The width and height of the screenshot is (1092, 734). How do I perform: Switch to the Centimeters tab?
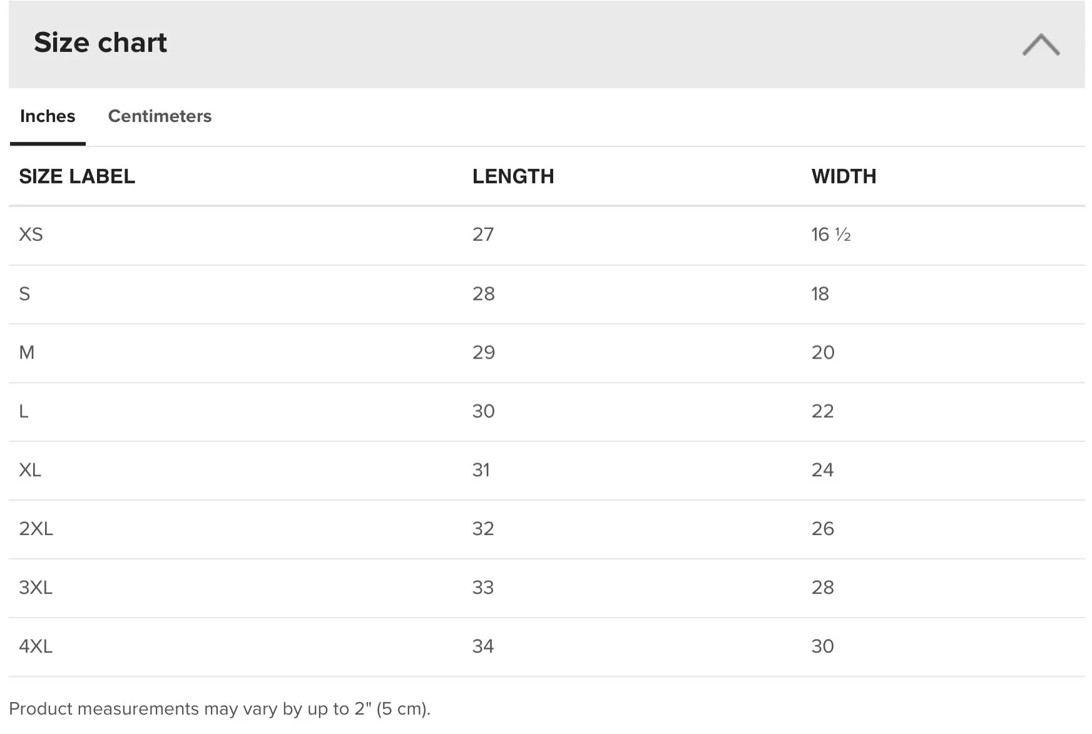pos(160,116)
